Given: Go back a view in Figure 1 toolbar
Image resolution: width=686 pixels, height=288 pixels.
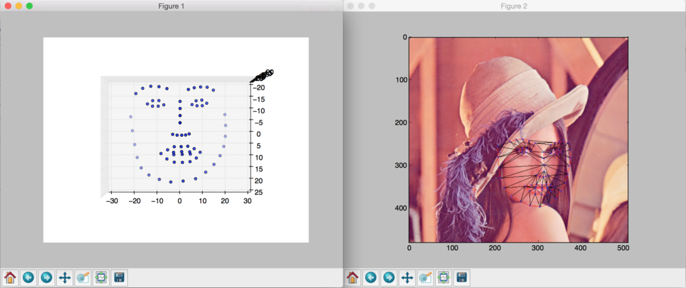Looking at the screenshot, I should pyautogui.click(x=28, y=277).
